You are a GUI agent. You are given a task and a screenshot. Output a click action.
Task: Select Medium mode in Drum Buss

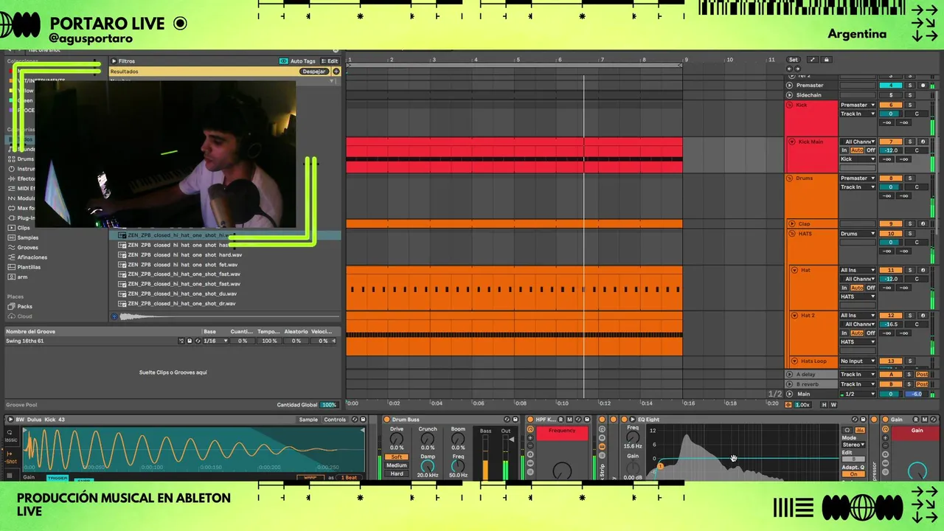[397, 465]
